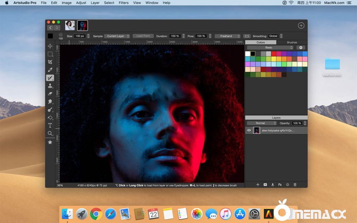
Task: Click the Duration value stepper arrows
Action: (x=183, y=36)
